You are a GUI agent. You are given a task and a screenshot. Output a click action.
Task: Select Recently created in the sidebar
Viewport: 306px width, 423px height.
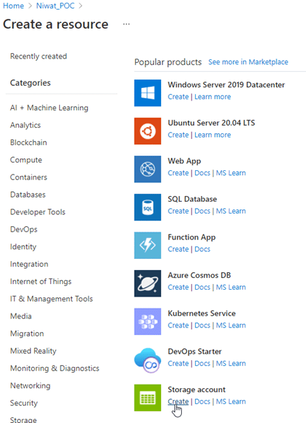(38, 56)
